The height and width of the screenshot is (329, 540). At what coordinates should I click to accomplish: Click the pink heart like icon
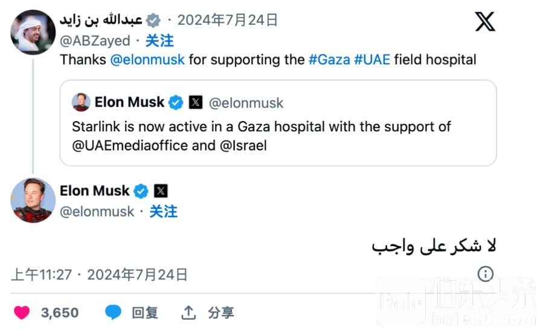(x=22, y=312)
